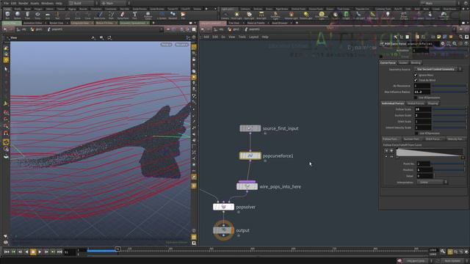Add a Point Light from the shelf
The image size is (470, 264).
[x=236, y=15]
